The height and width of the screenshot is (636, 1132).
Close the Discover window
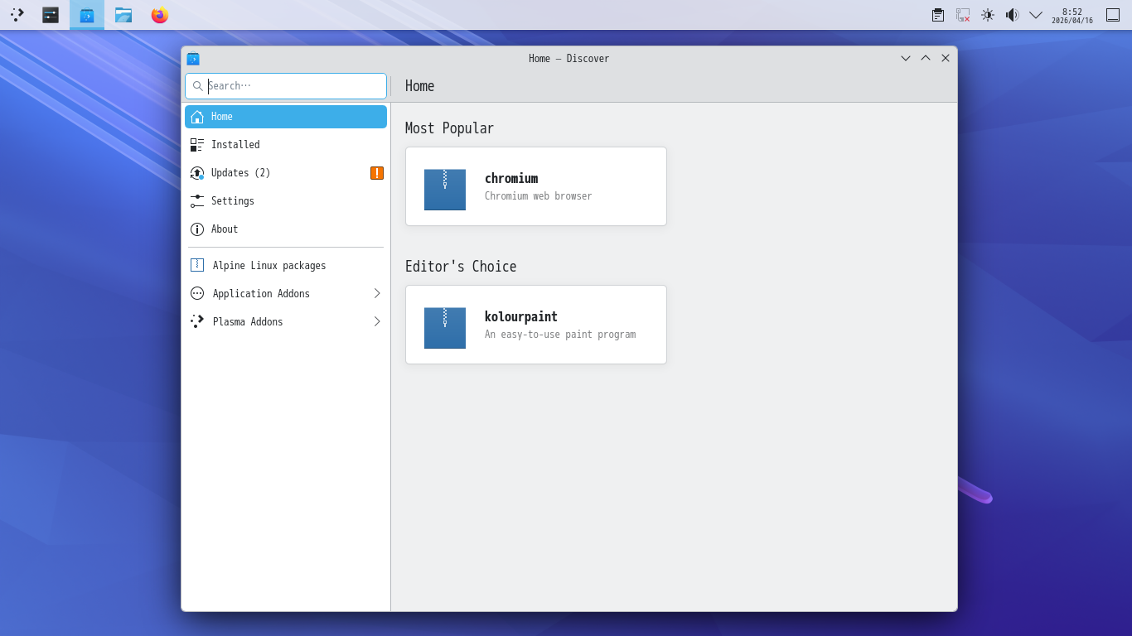946,59
